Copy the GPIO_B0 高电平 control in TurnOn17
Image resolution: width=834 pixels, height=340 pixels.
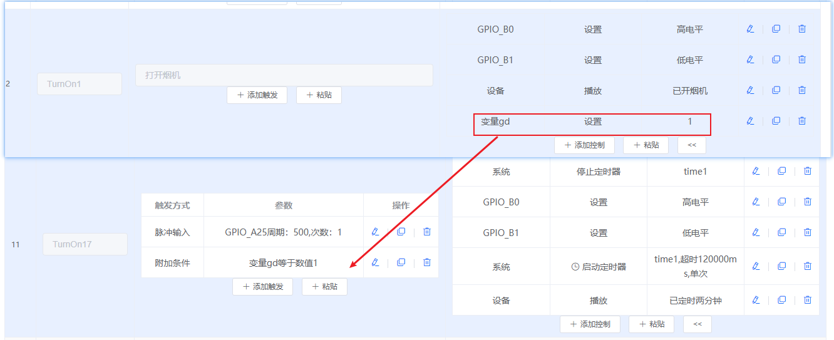(781, 202)
